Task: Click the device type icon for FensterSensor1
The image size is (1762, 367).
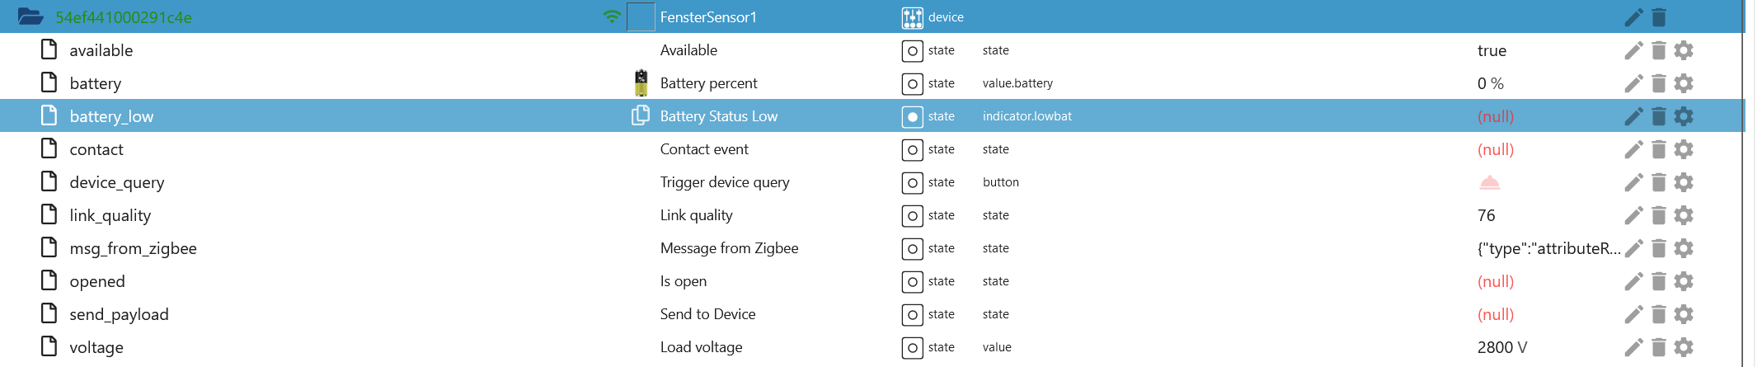Action: 912,17
